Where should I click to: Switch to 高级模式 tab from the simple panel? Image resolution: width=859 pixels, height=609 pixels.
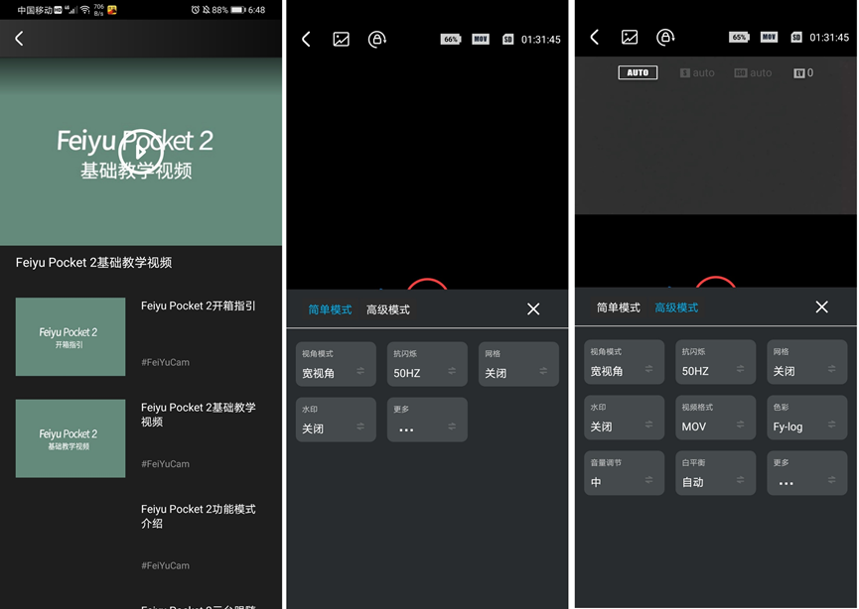387,309
